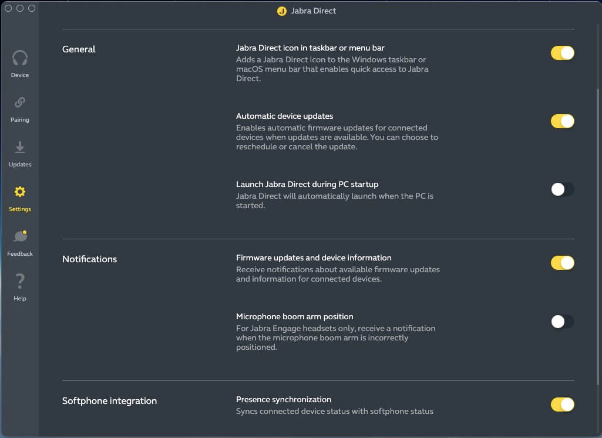Enable Launch Jabra Direct during PC startup
Screen dimensions: 602x438
(562, 189)
